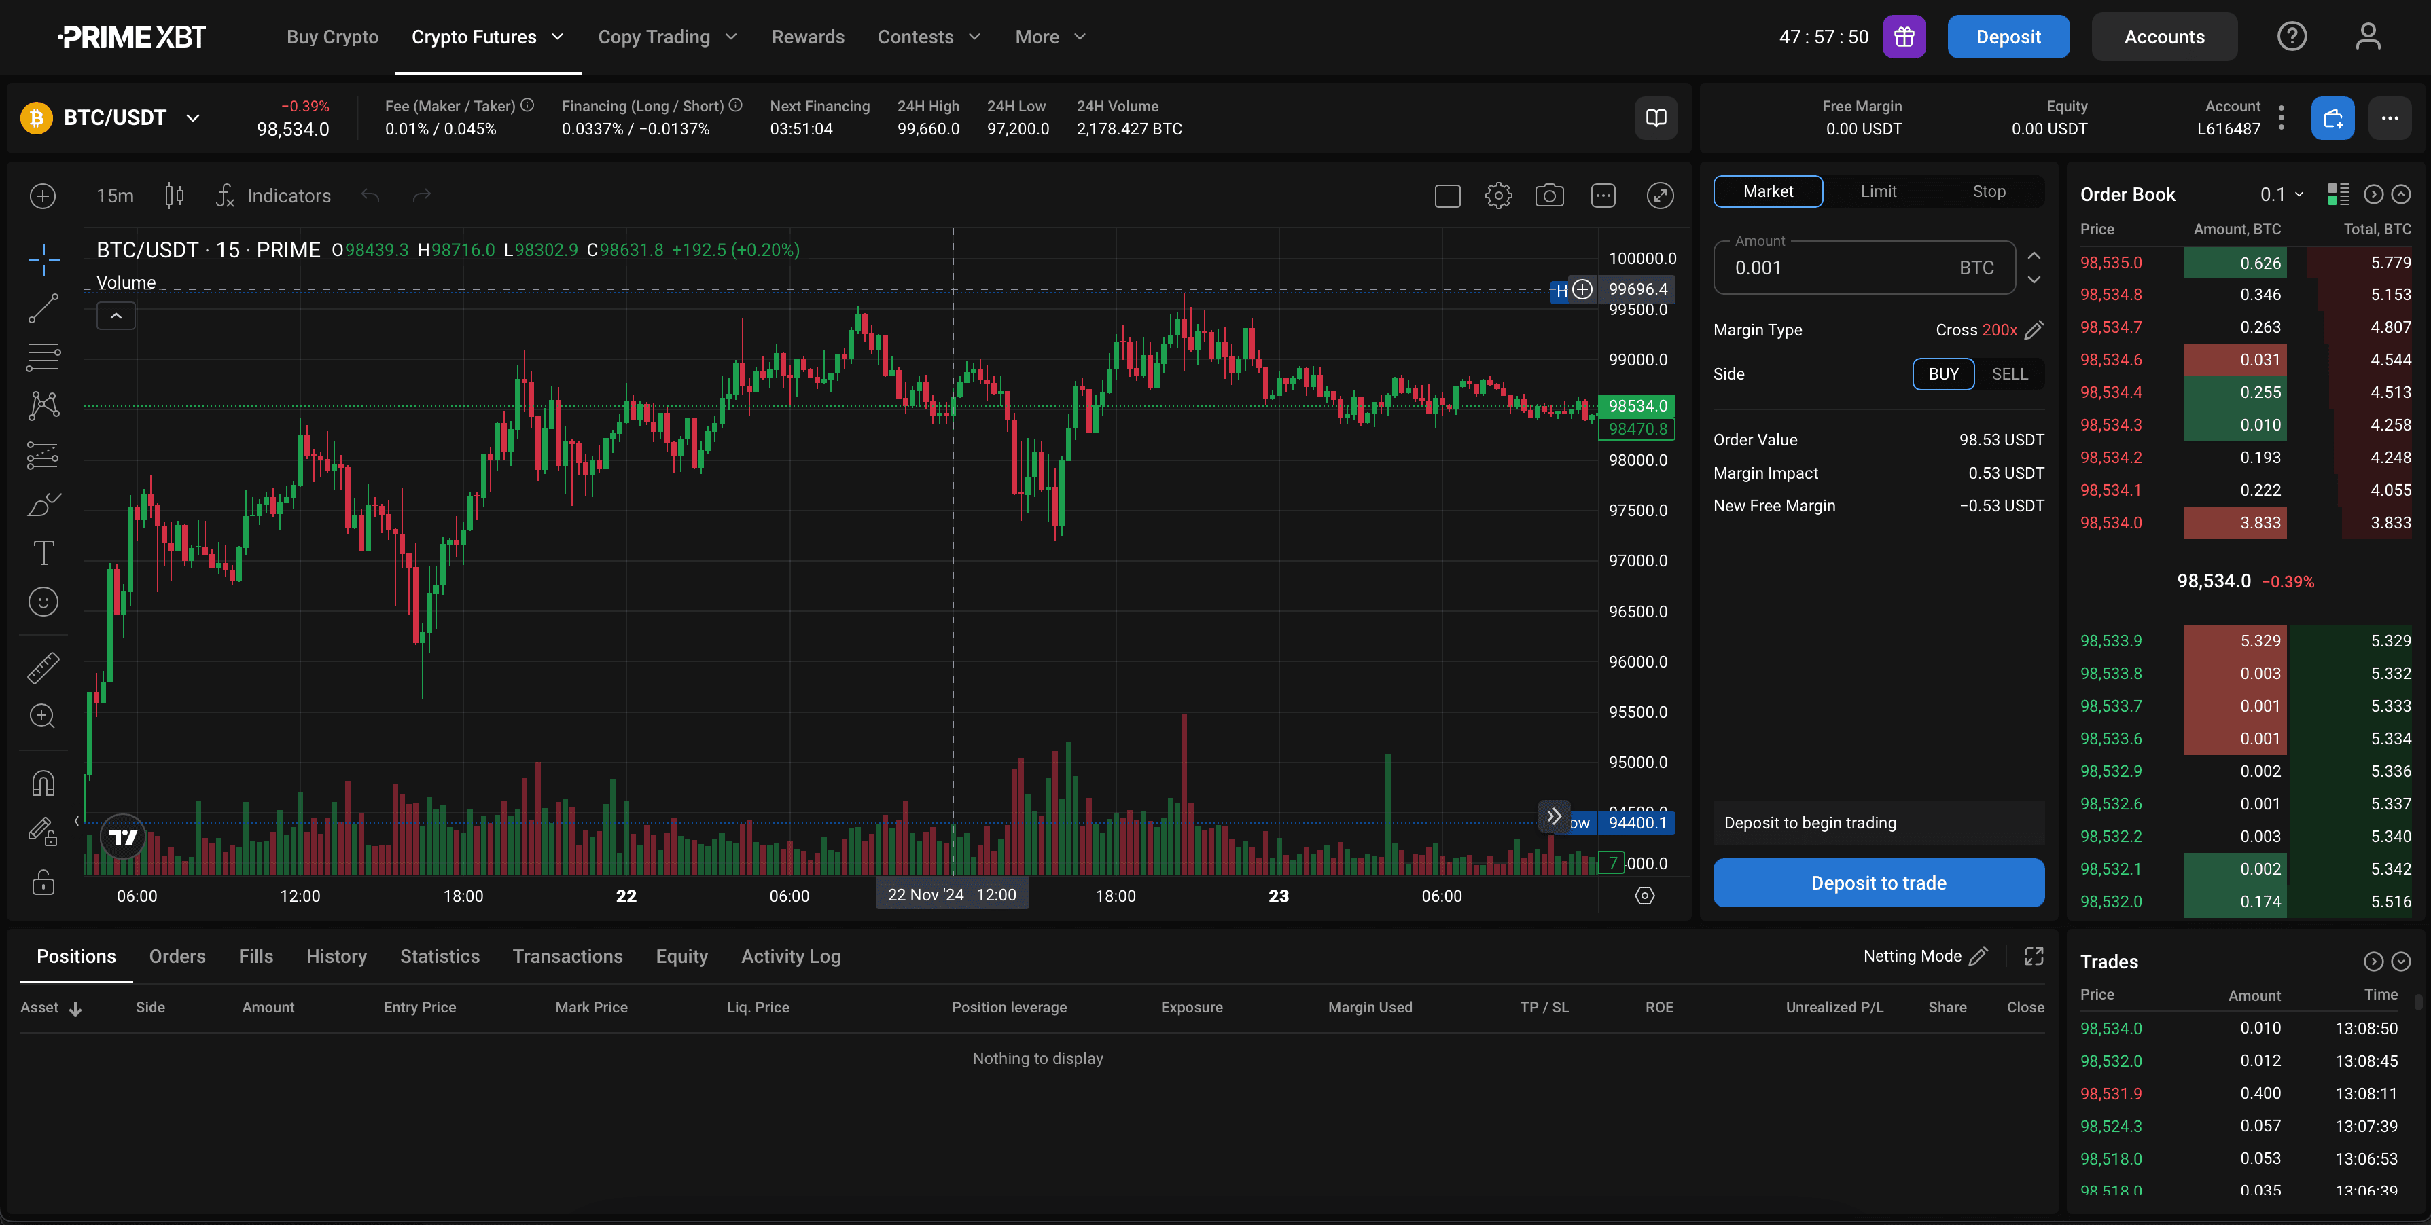Open the order book 0.1 grouping dropdown
Image resolution: width=2431 pixels, height=1225 pixels.
point(2281,194)
